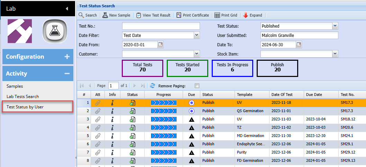Click the lab flask icon
The height and width of the screenshot is (167, 366).
click(x=55, y=31)
